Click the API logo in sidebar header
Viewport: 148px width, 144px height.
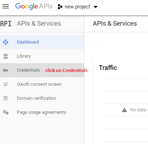6,24
